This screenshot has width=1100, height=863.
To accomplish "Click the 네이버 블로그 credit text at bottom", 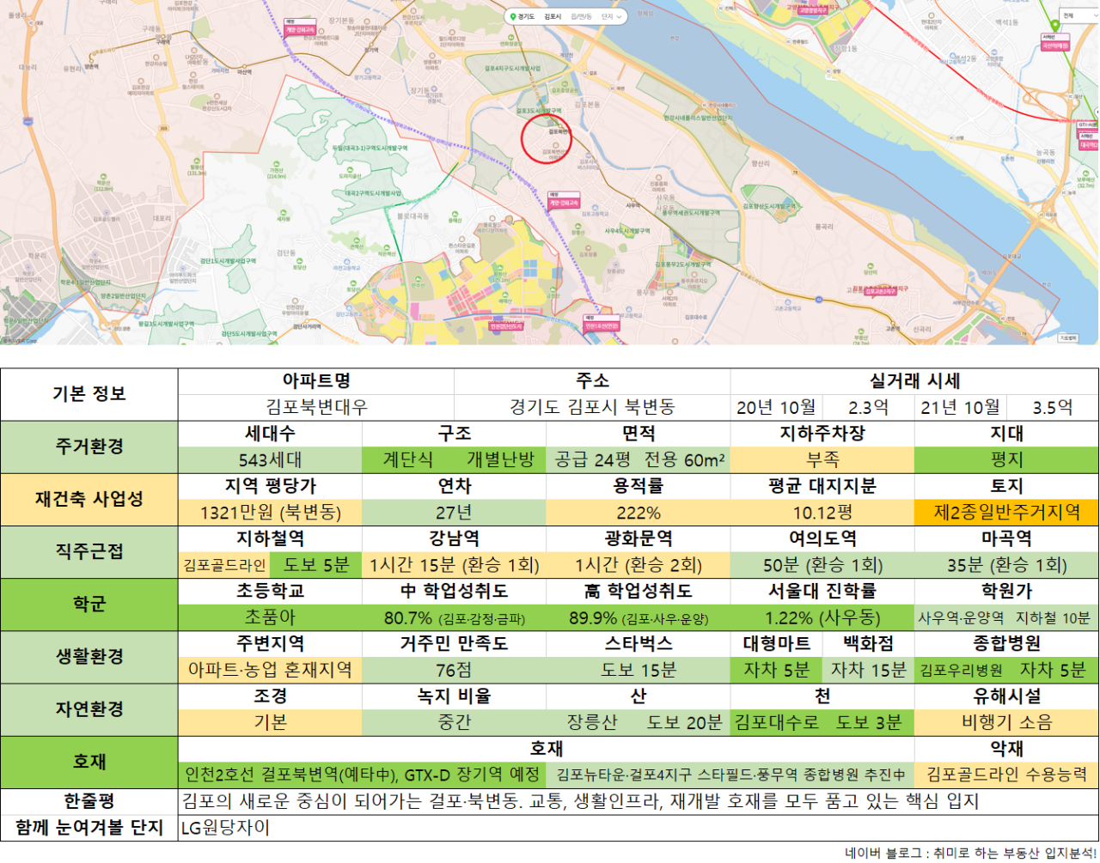I will coord(970,853).
